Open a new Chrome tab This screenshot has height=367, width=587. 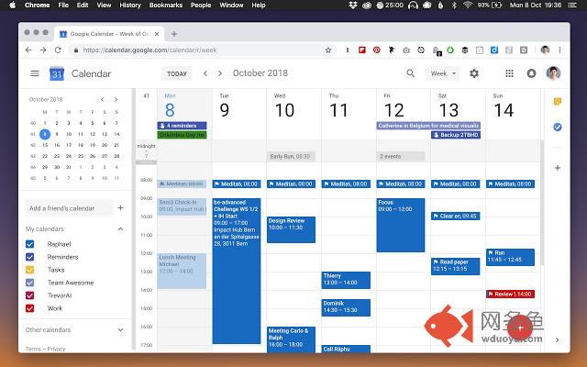(x=174, y=34)
